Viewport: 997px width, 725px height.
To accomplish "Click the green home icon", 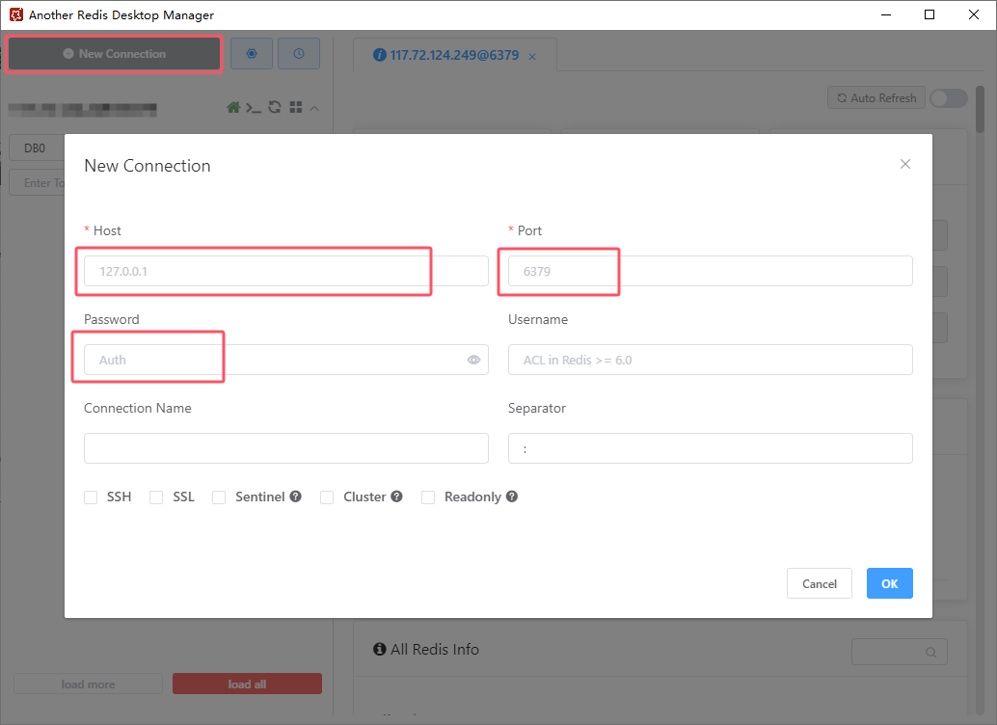I will [233, 108].
